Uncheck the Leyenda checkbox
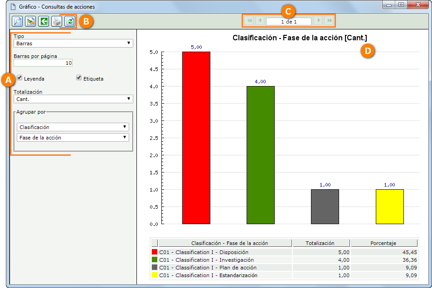Viewport: 432px width, 288px height. tap(19, 77)
